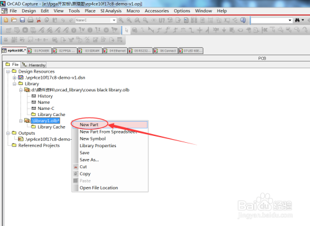Select the highlighted library1.olb entry
The image size is (310, 226).
(45, 120)
